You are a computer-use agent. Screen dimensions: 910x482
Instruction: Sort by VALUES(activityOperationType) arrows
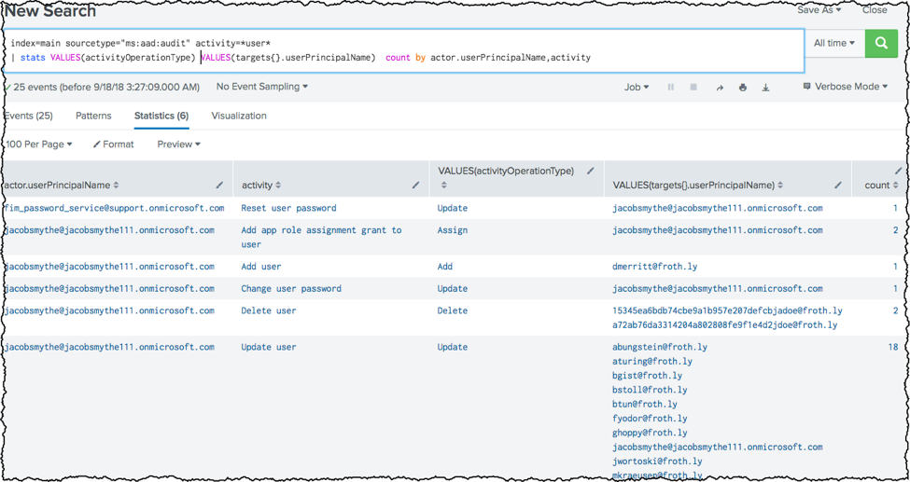coord(444,185)
